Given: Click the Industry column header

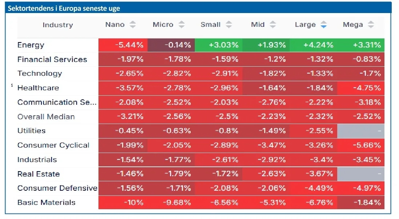Looking at the screenshot, I should pos(58,25).
